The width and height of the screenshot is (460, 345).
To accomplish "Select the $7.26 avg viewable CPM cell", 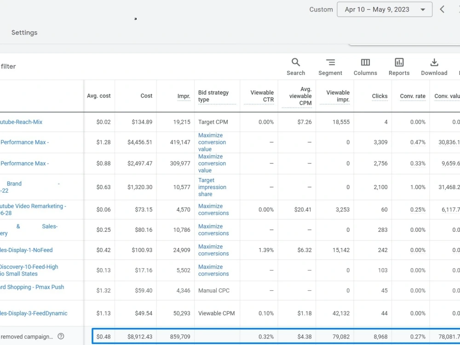I will click(304, 122).
